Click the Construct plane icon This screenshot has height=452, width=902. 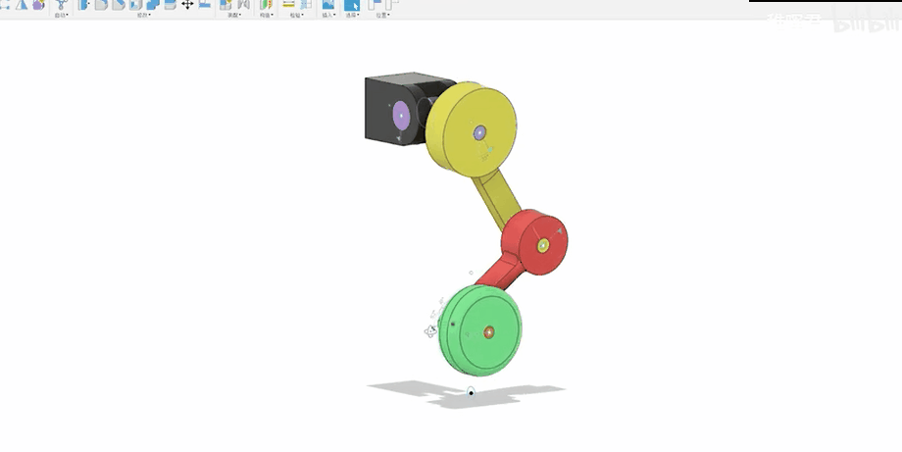coord(265,4)
